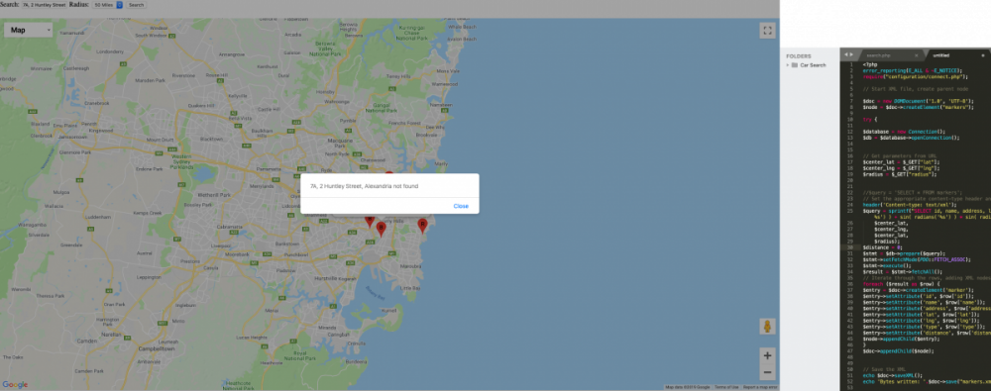Focus the Search address input field
This screenshot has height=391, width=991.
44,4
